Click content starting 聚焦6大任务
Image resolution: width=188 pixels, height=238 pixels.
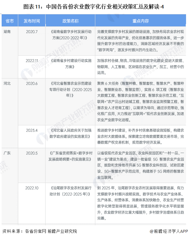(141, 102)
